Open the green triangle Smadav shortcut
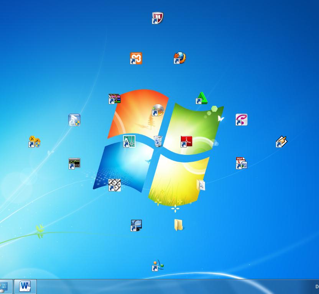Viewport: 319px width, 294px height. point(202,98)
